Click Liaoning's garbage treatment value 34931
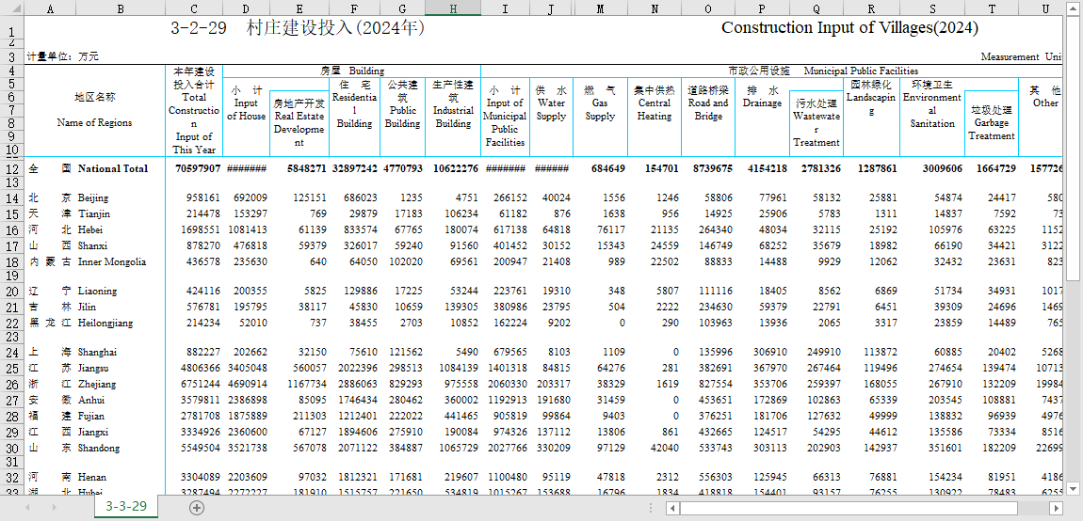1083x521 pixels. [1000, 291]
